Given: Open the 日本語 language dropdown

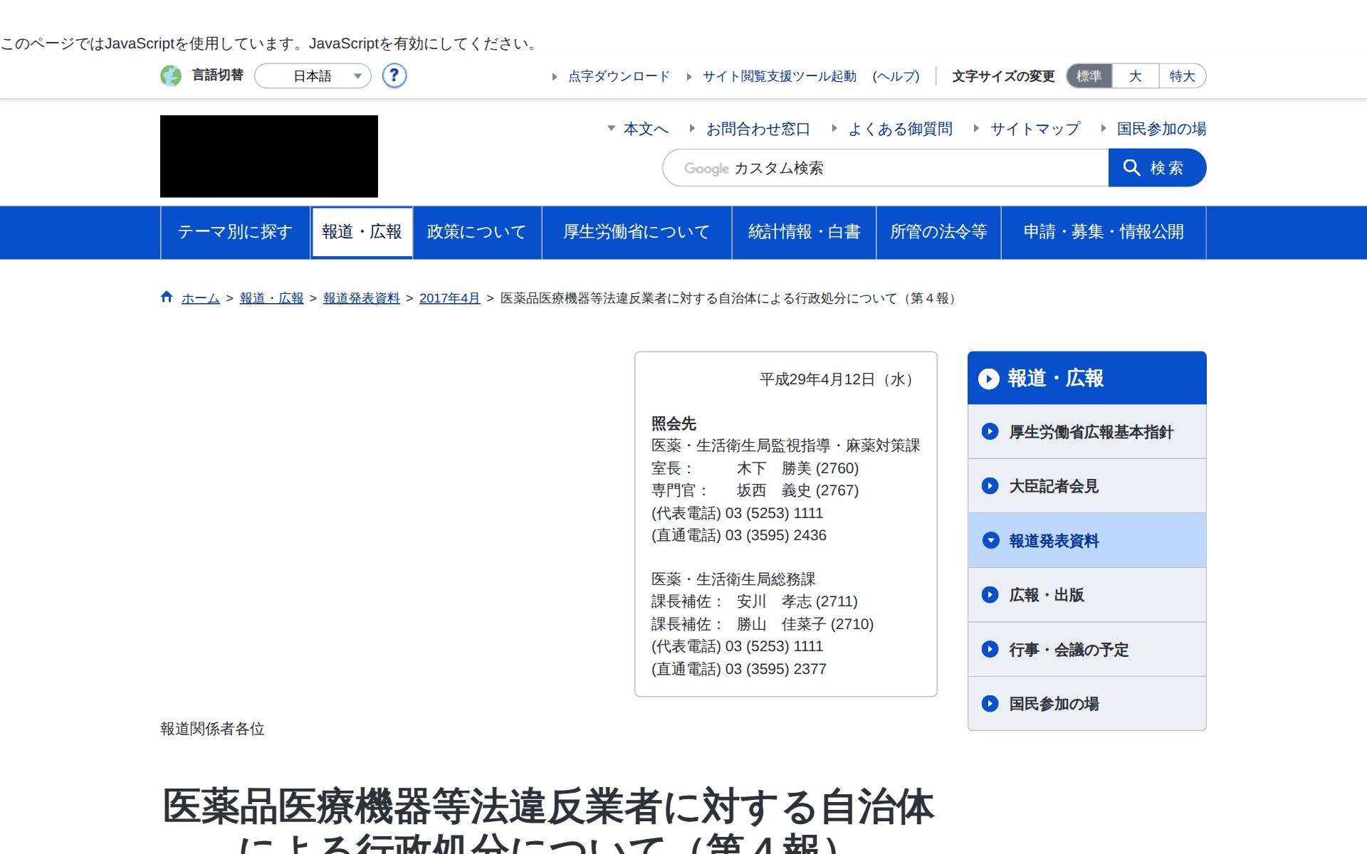Looking at the screenshot, I should (313, 76).
